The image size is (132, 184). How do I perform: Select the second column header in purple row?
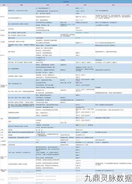point(22,5)
